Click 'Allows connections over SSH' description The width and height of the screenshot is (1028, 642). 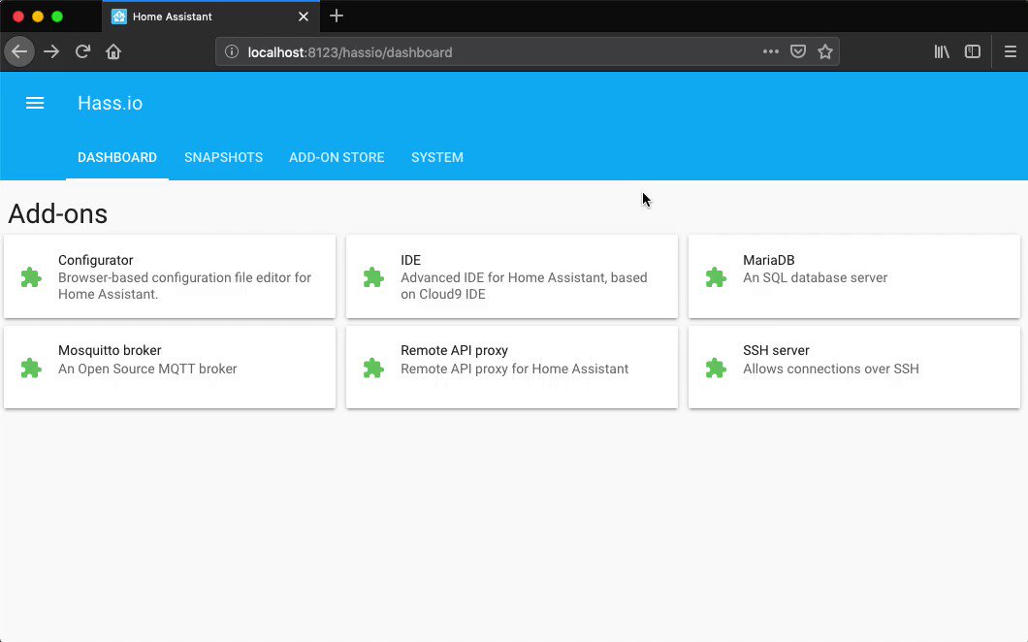831,369
